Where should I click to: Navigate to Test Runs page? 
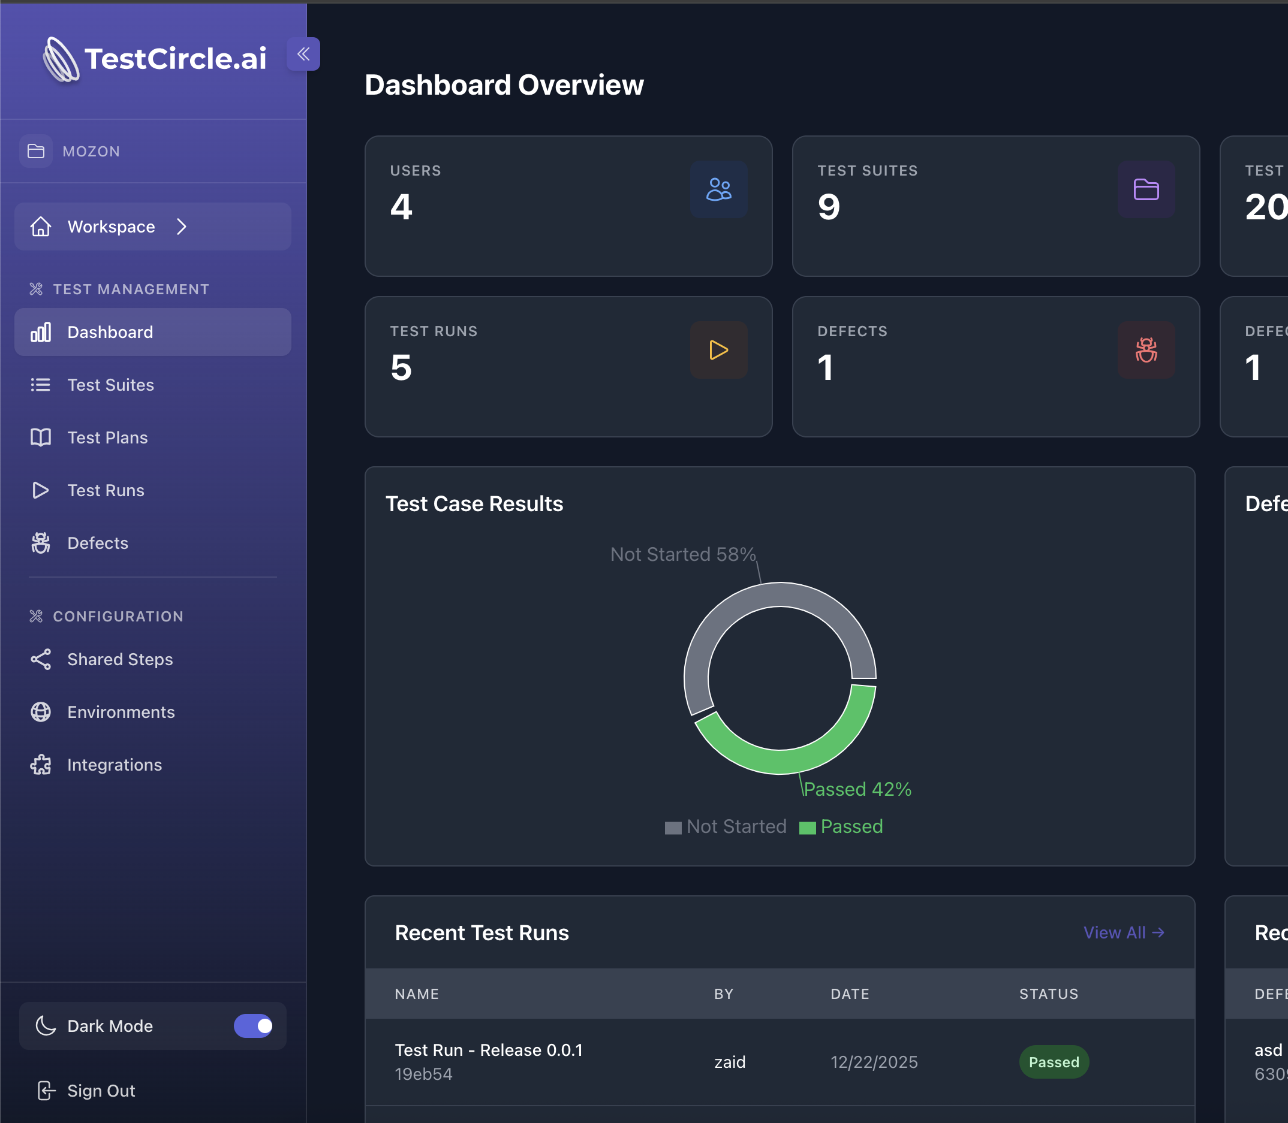153,490
